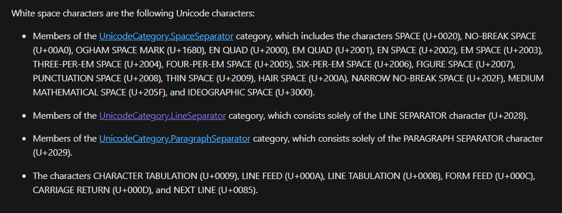Screen dimensions: 562x213
Task: Click on the code point U+0020
Action: 442,36
